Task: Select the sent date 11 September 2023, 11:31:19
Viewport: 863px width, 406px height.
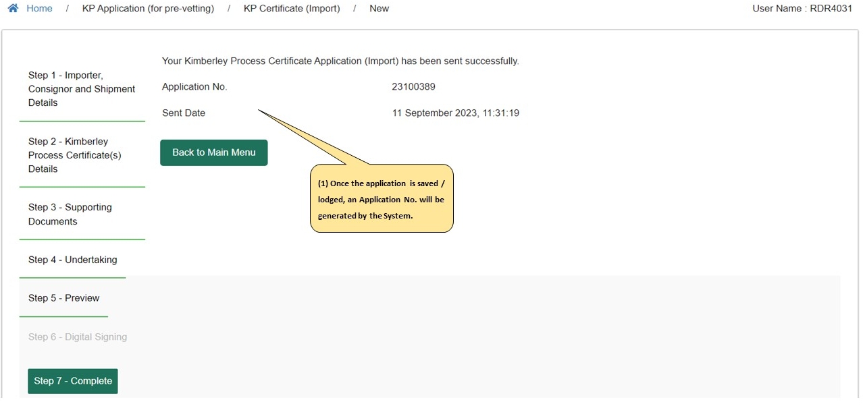Action: 456,113
